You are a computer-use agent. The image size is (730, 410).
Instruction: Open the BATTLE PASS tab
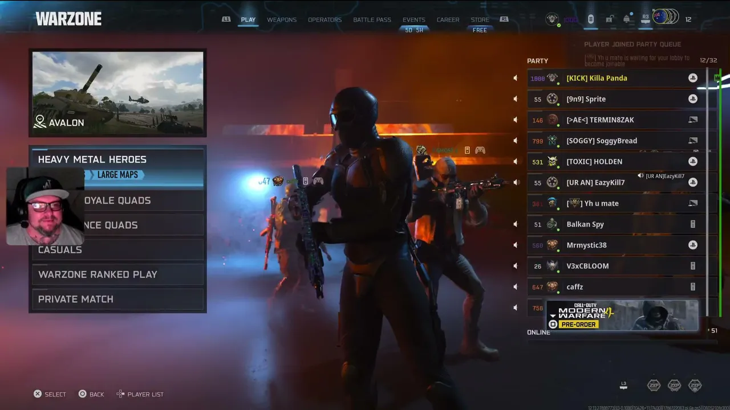click(x=372, y=20)
